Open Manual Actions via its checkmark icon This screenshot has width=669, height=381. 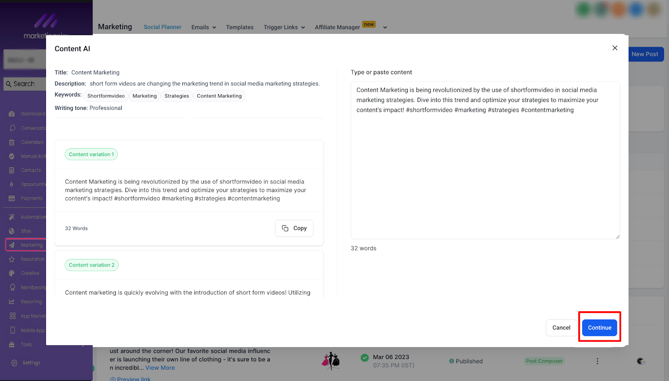coord(12,156)
